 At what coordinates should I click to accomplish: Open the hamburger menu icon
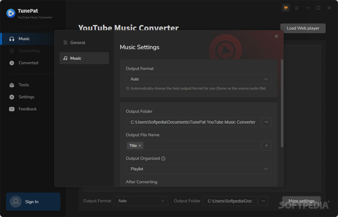297,8
